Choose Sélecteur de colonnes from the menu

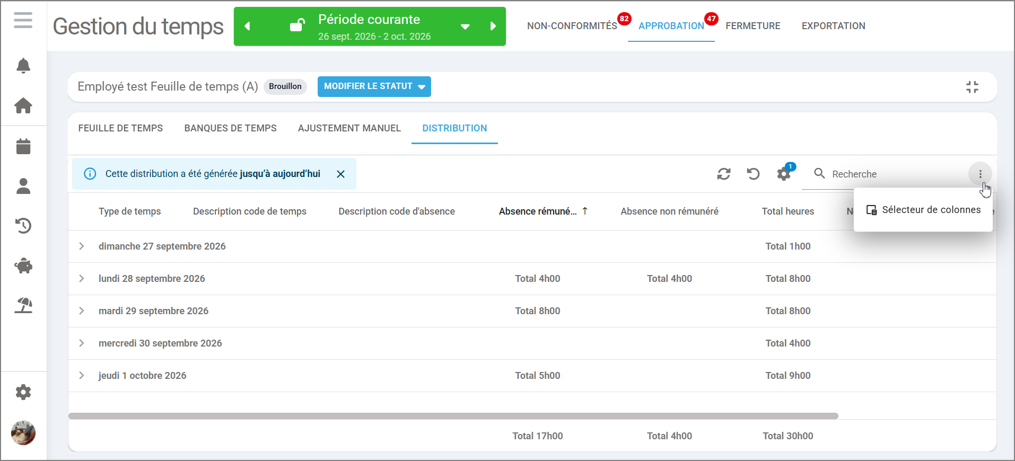tap(923, 210)
